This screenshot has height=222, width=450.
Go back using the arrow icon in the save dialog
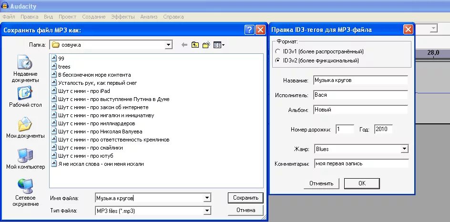(x=184, y=45)
